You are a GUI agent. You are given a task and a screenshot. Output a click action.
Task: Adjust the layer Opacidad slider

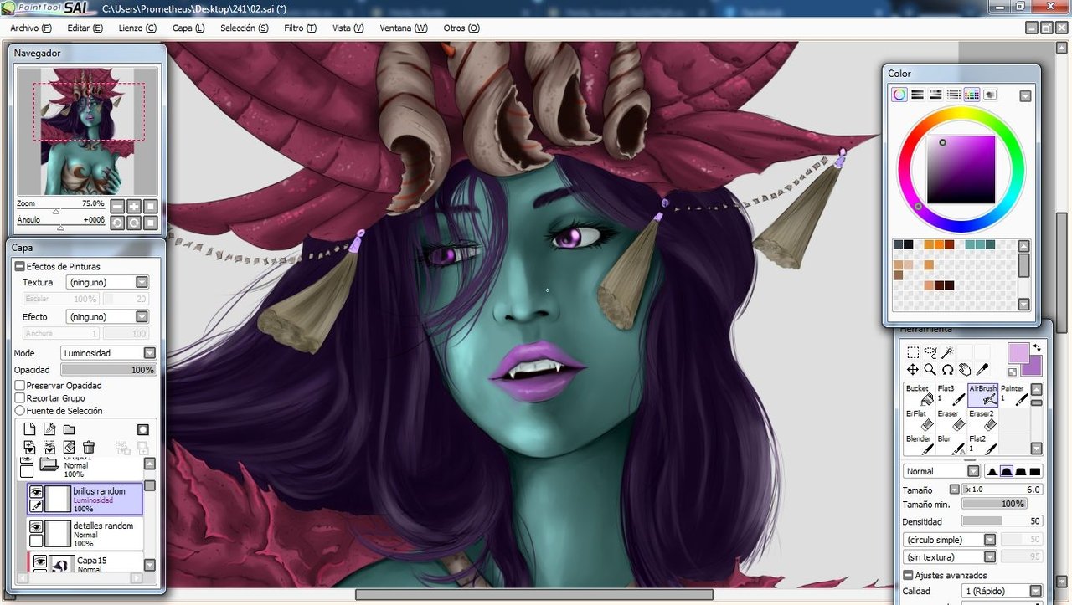click(108, 369)
